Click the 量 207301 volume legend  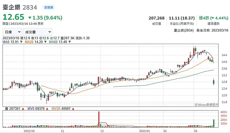13,109
